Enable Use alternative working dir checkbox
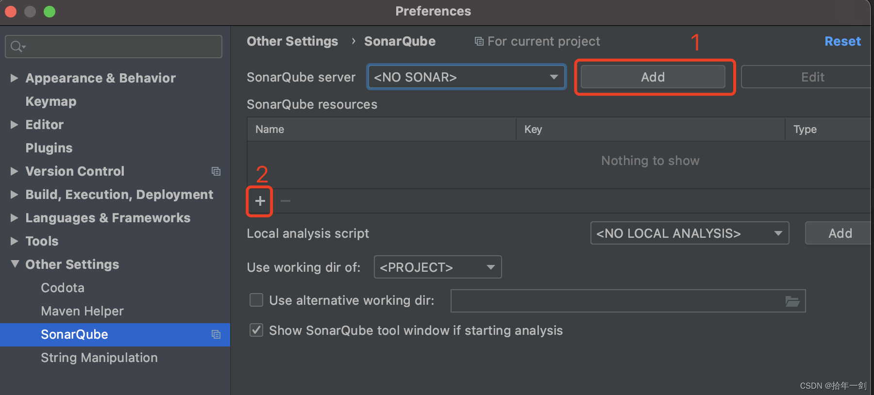This screenshot has width=874, height=395. click(256, 300)
